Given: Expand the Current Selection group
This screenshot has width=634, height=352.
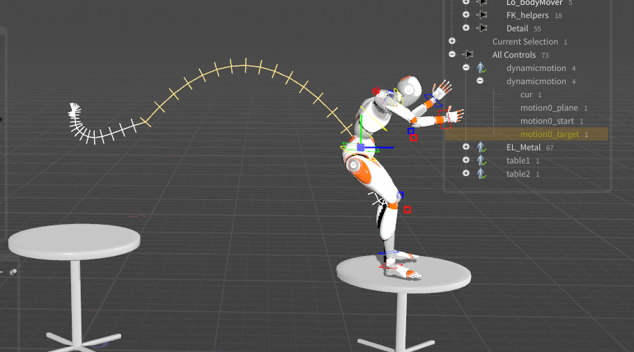Looking at the screenshot, I should 452,41.
